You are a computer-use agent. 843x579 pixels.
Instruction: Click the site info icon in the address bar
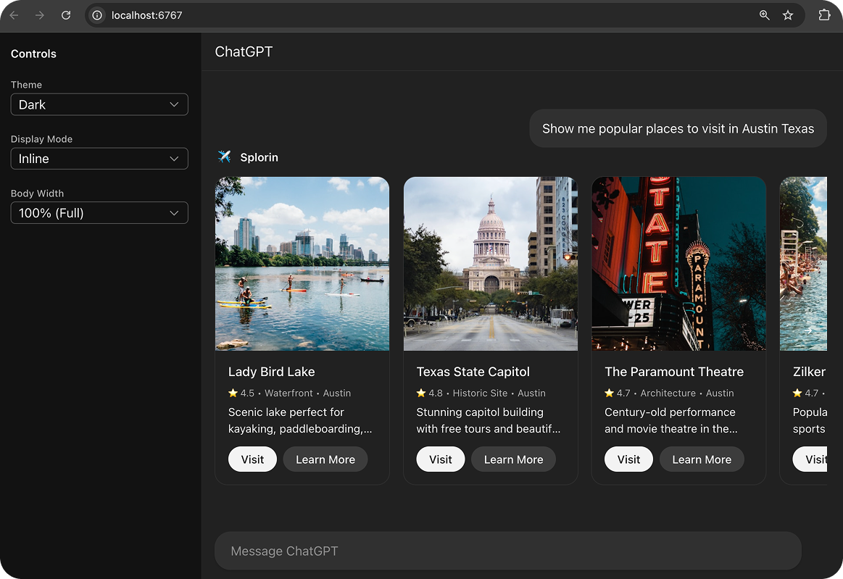(x=96, y=14)
